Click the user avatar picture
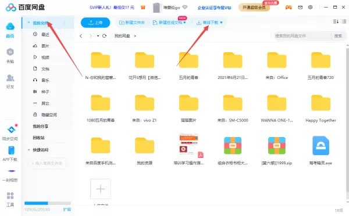Viewport: 349px width, 216px height. 156,8
